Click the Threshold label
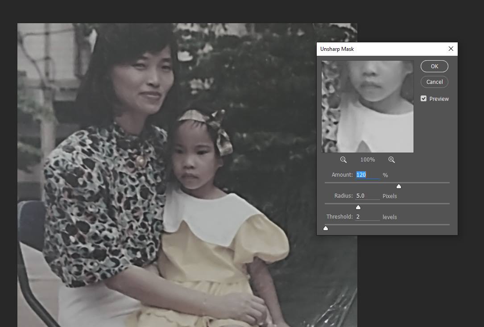 tap(339, 217)
